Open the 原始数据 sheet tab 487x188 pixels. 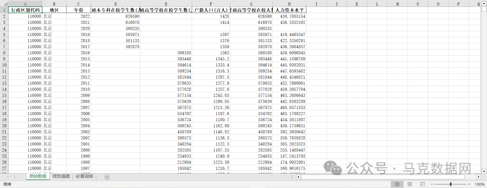(x=37, y=177)
